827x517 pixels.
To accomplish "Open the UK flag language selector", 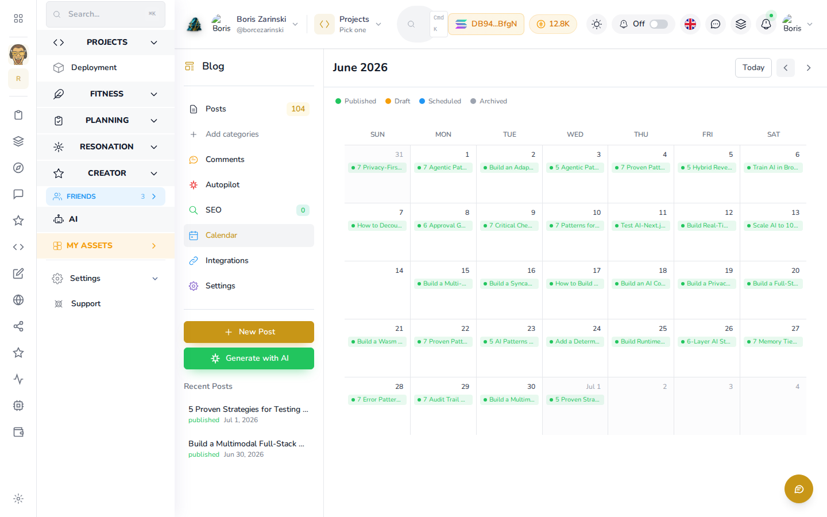I will point(690,24).
